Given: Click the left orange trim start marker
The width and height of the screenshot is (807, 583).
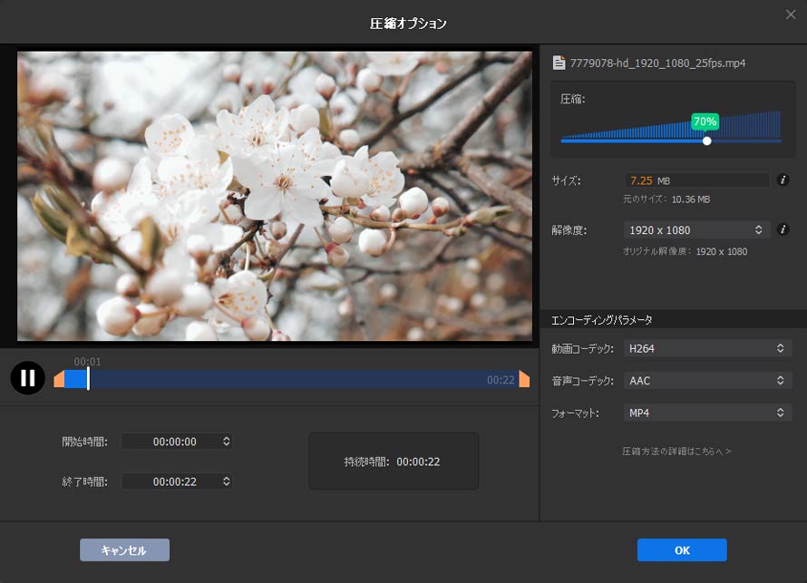Looking at the screenshot, I should (59, 379).
